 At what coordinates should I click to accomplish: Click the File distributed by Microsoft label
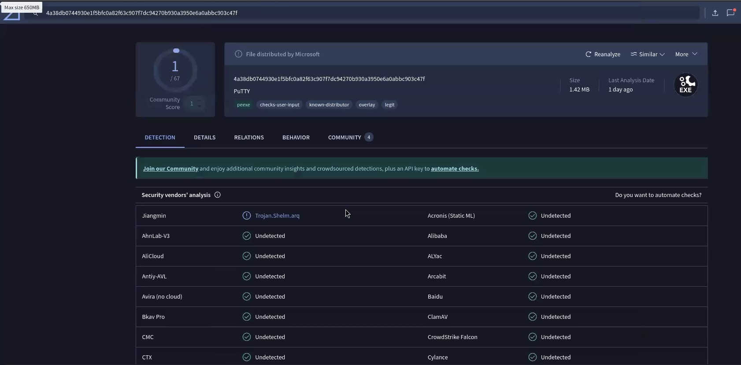coord(283,54)
